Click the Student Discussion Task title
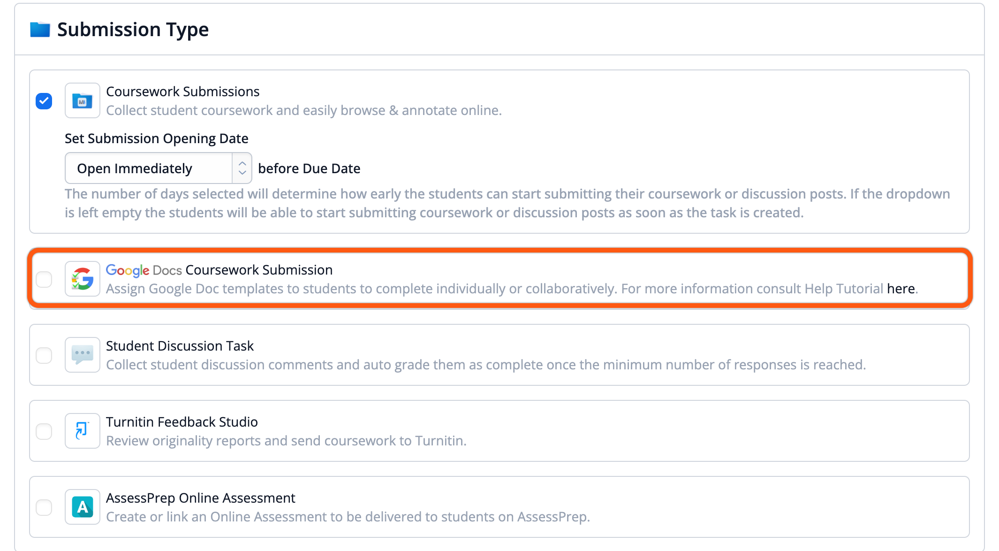 180,346
